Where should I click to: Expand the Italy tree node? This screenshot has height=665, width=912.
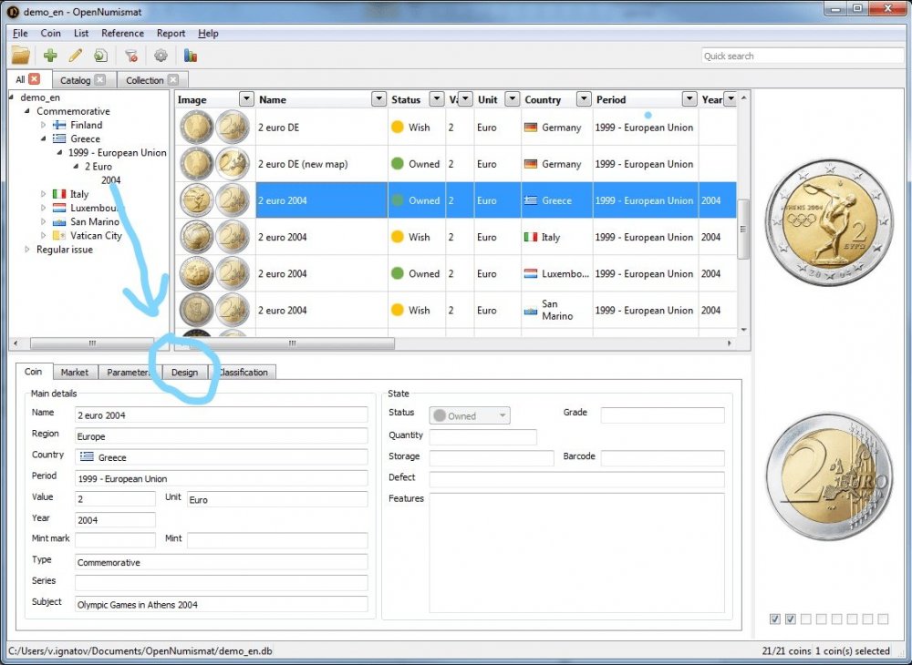point(43,194)
